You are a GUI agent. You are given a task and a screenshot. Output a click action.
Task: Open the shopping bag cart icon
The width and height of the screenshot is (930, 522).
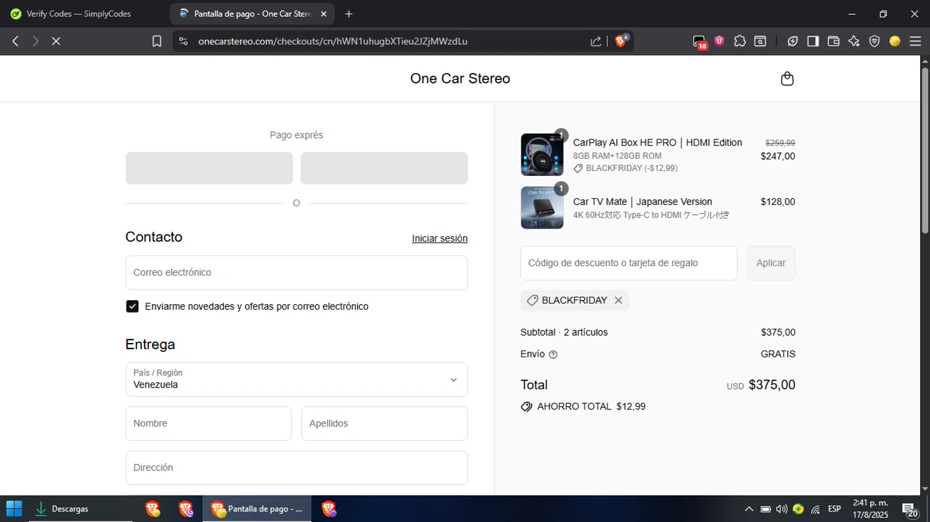[787, 79]
